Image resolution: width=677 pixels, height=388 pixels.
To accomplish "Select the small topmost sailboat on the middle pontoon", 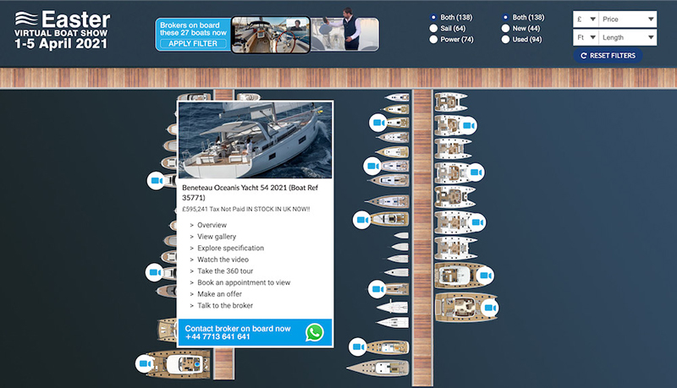I will pos(397,97).
